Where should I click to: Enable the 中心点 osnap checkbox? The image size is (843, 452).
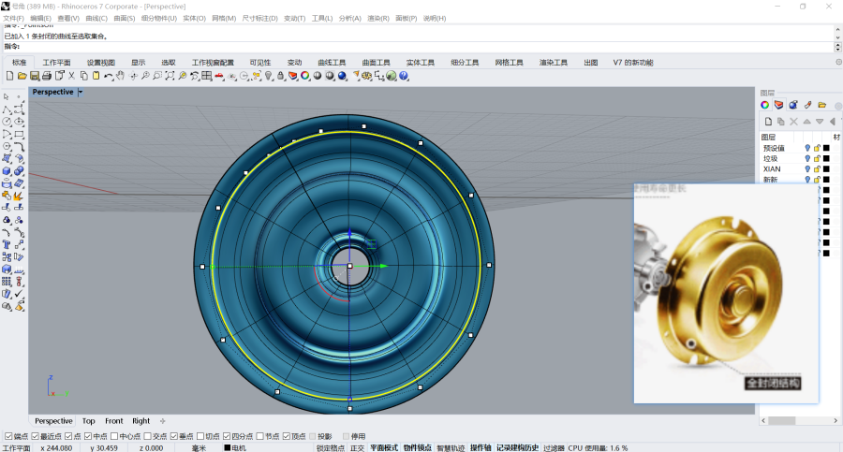[114, 436]
